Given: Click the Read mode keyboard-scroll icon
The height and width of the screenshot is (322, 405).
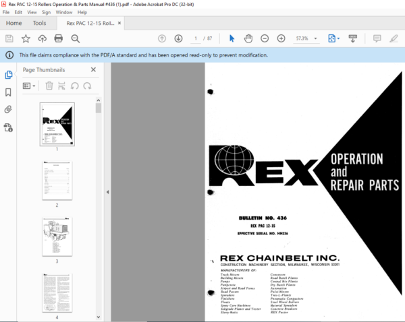Looking at the screenshot, I should (353, 38).
